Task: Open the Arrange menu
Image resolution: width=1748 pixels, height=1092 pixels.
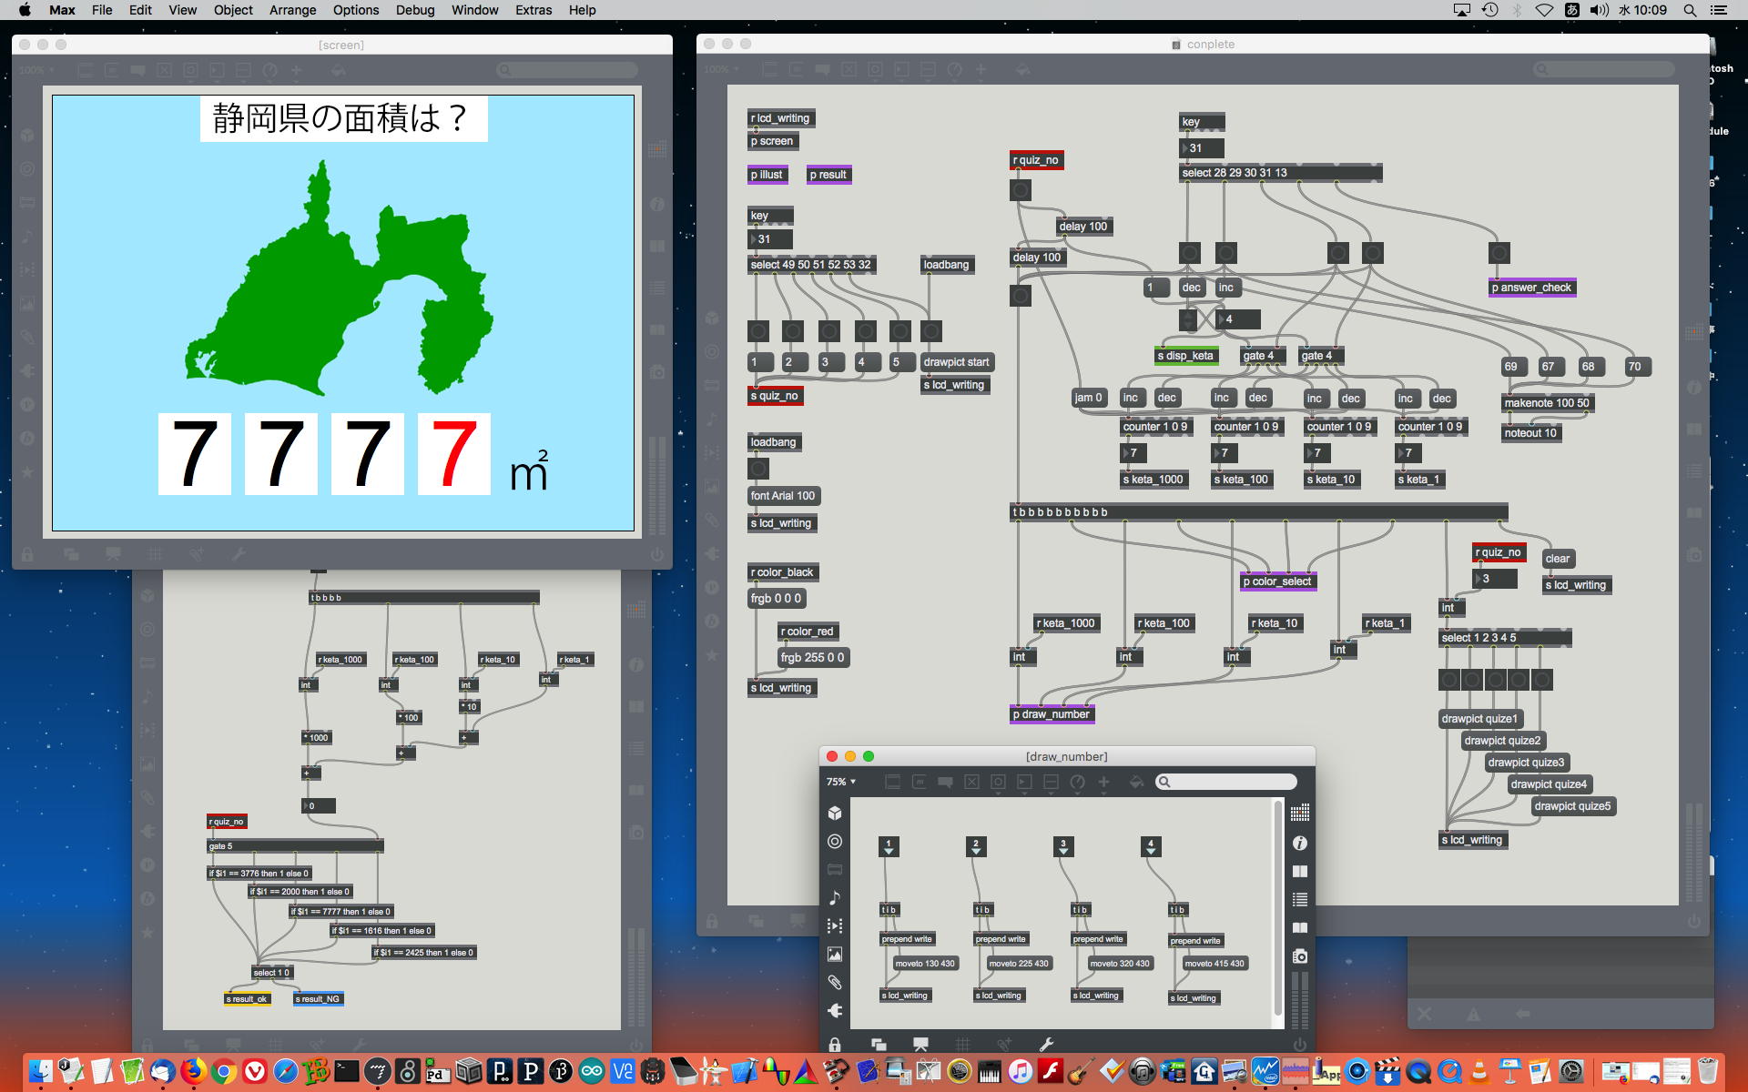Action: coord(292,10)
